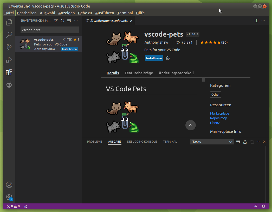Close the bottom panel
Viewport: 272px width, 212px height.
[x=264, y=142]
